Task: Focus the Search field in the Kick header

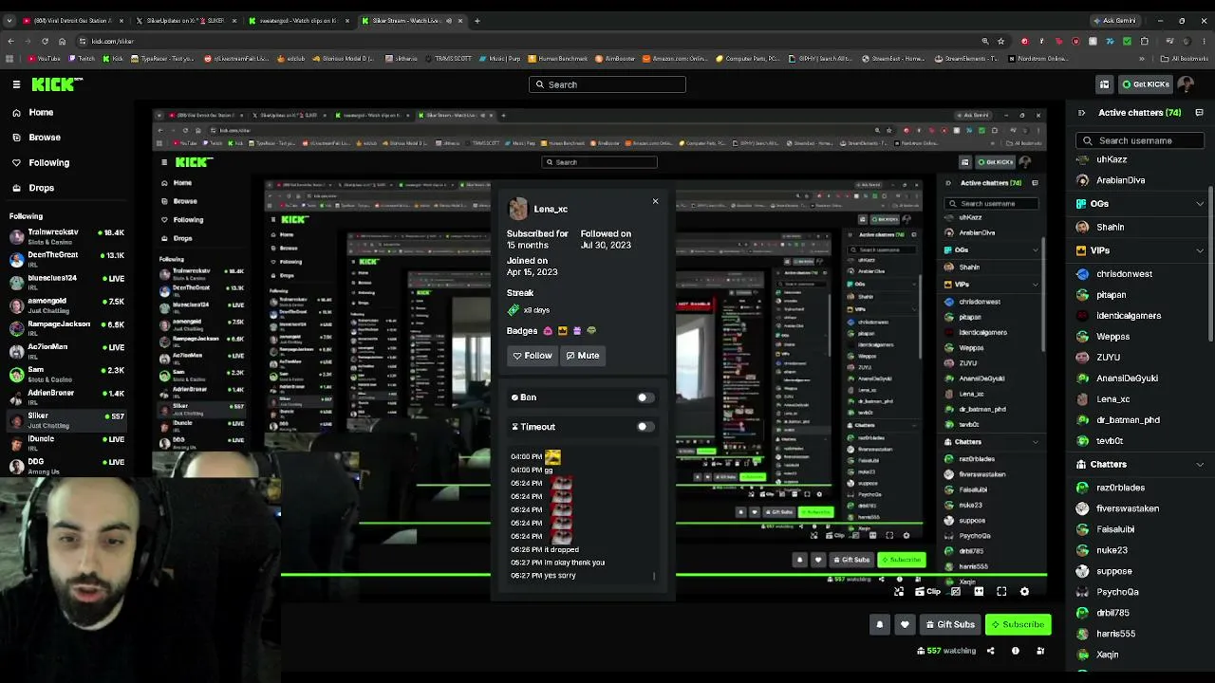Action: tap(607, 84)
